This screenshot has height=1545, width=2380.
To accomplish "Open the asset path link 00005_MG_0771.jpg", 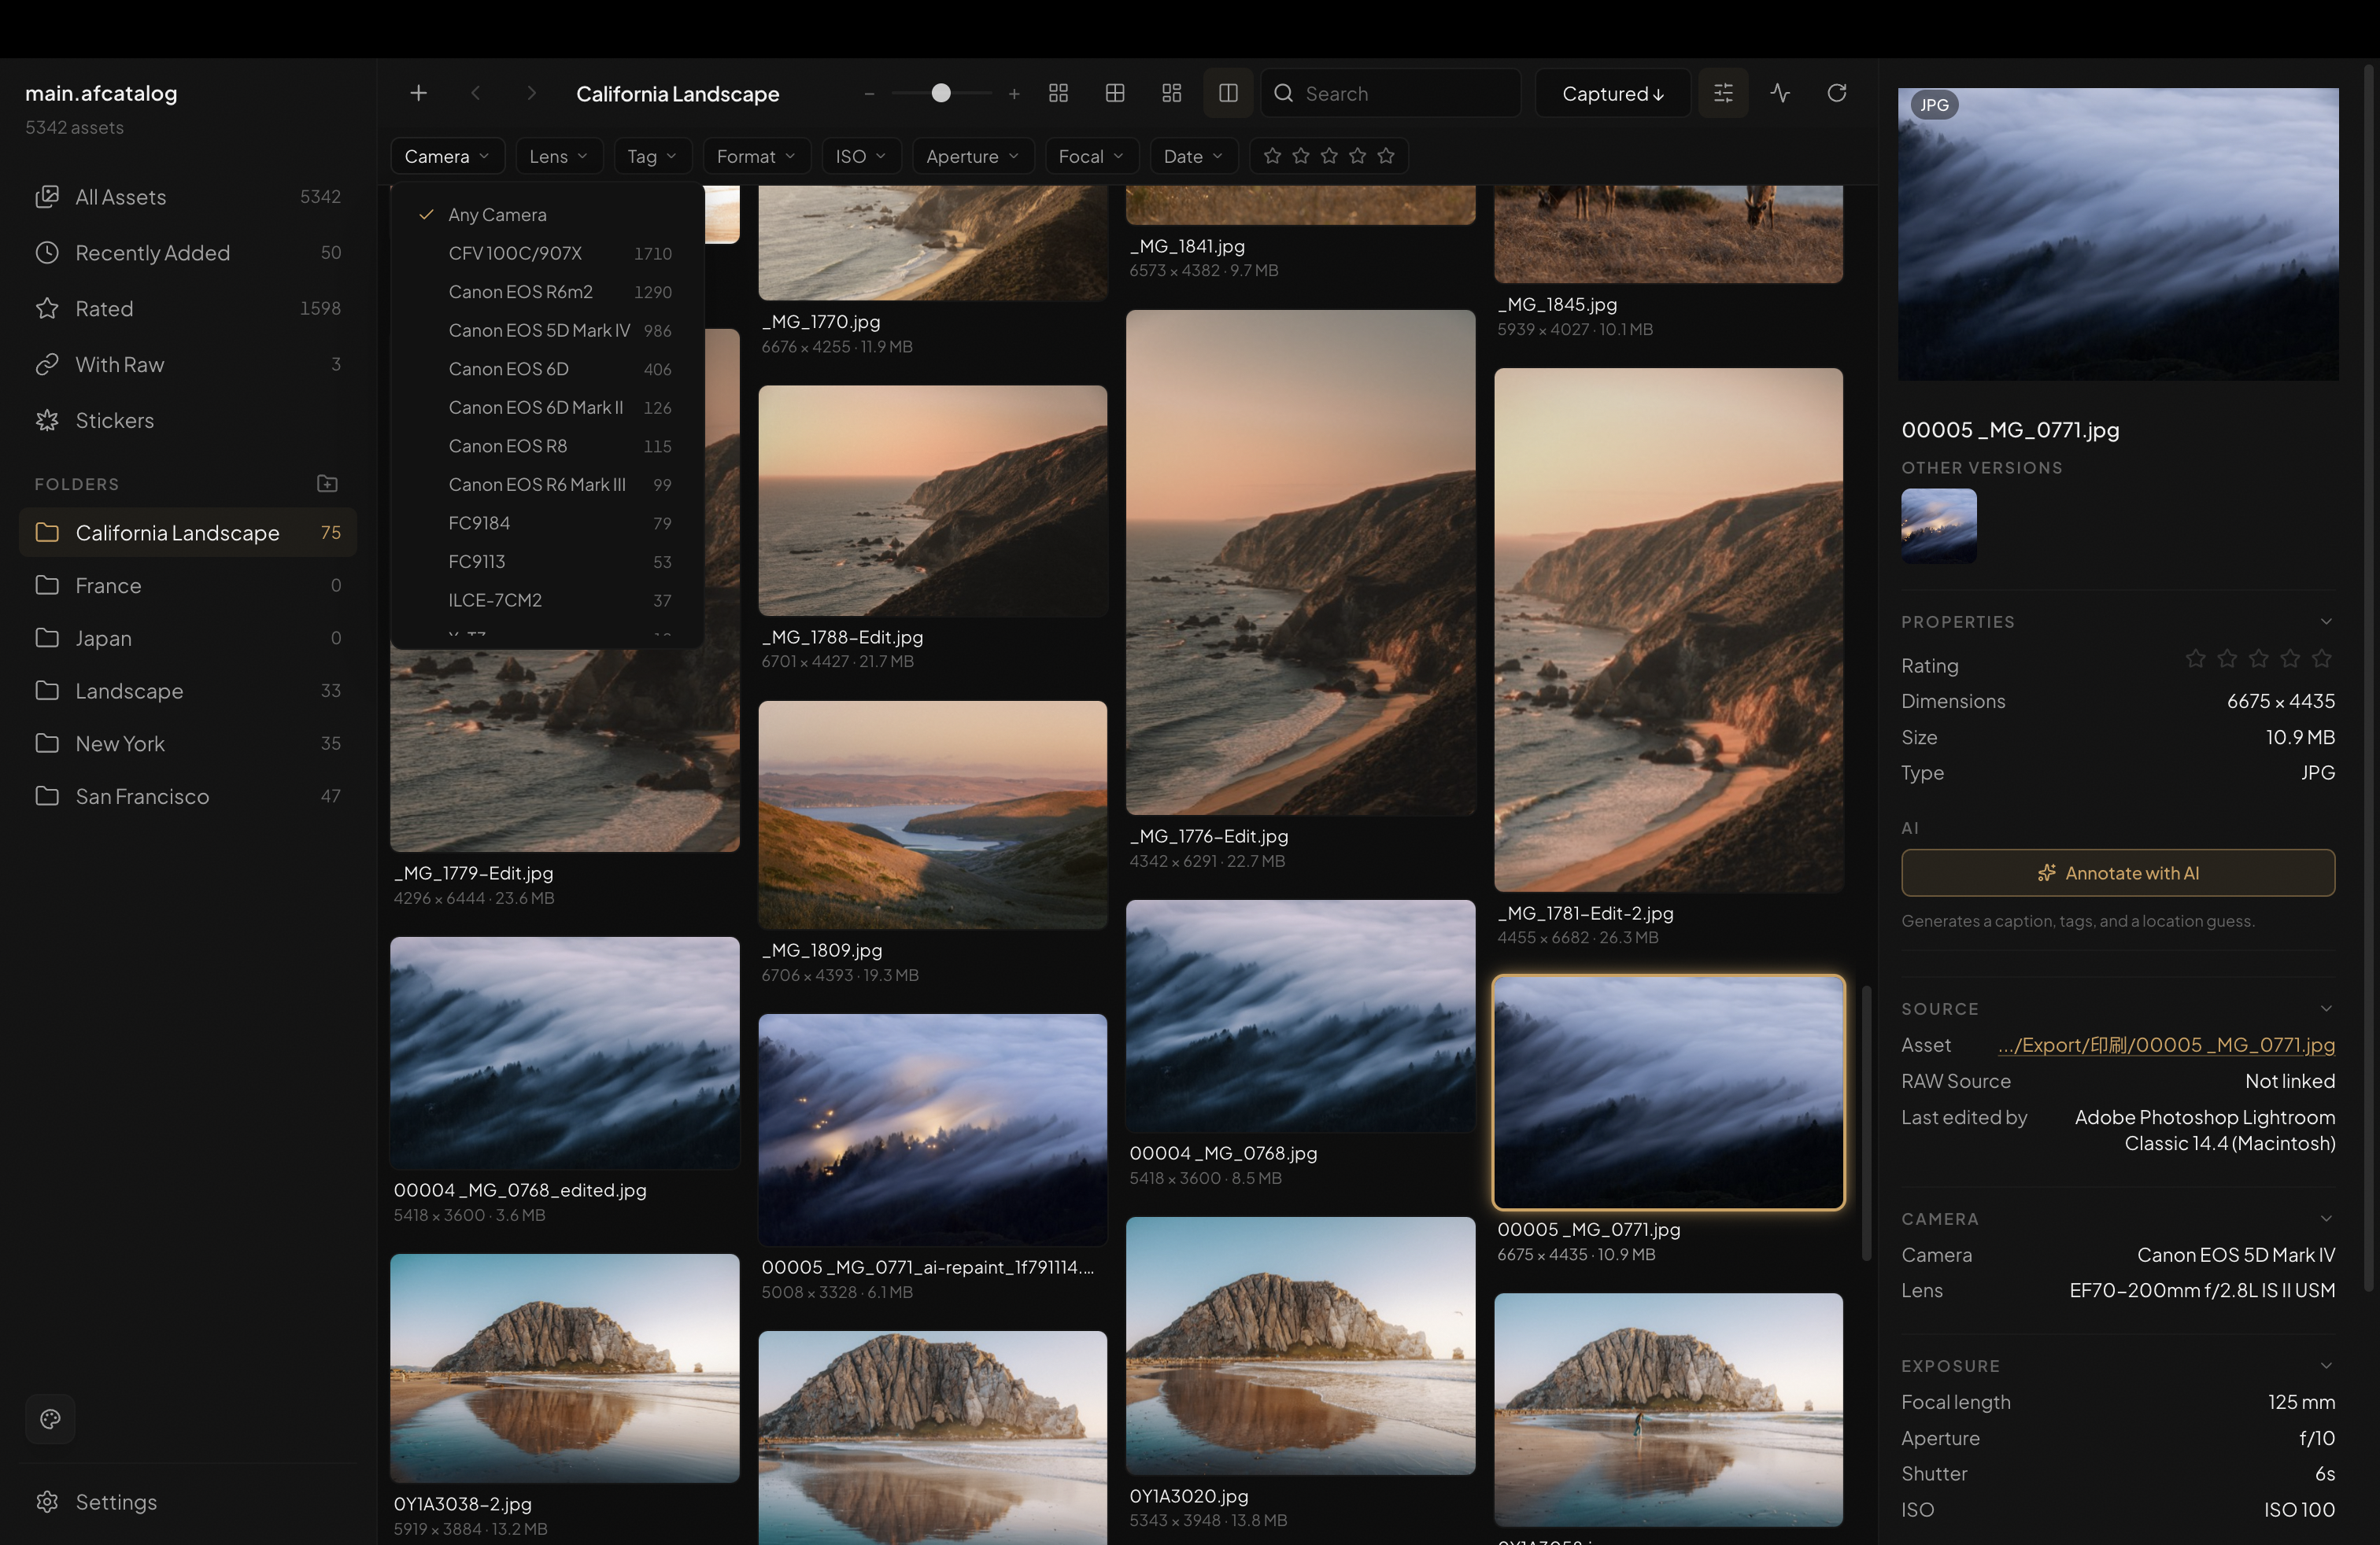I will point(2166,1045).
